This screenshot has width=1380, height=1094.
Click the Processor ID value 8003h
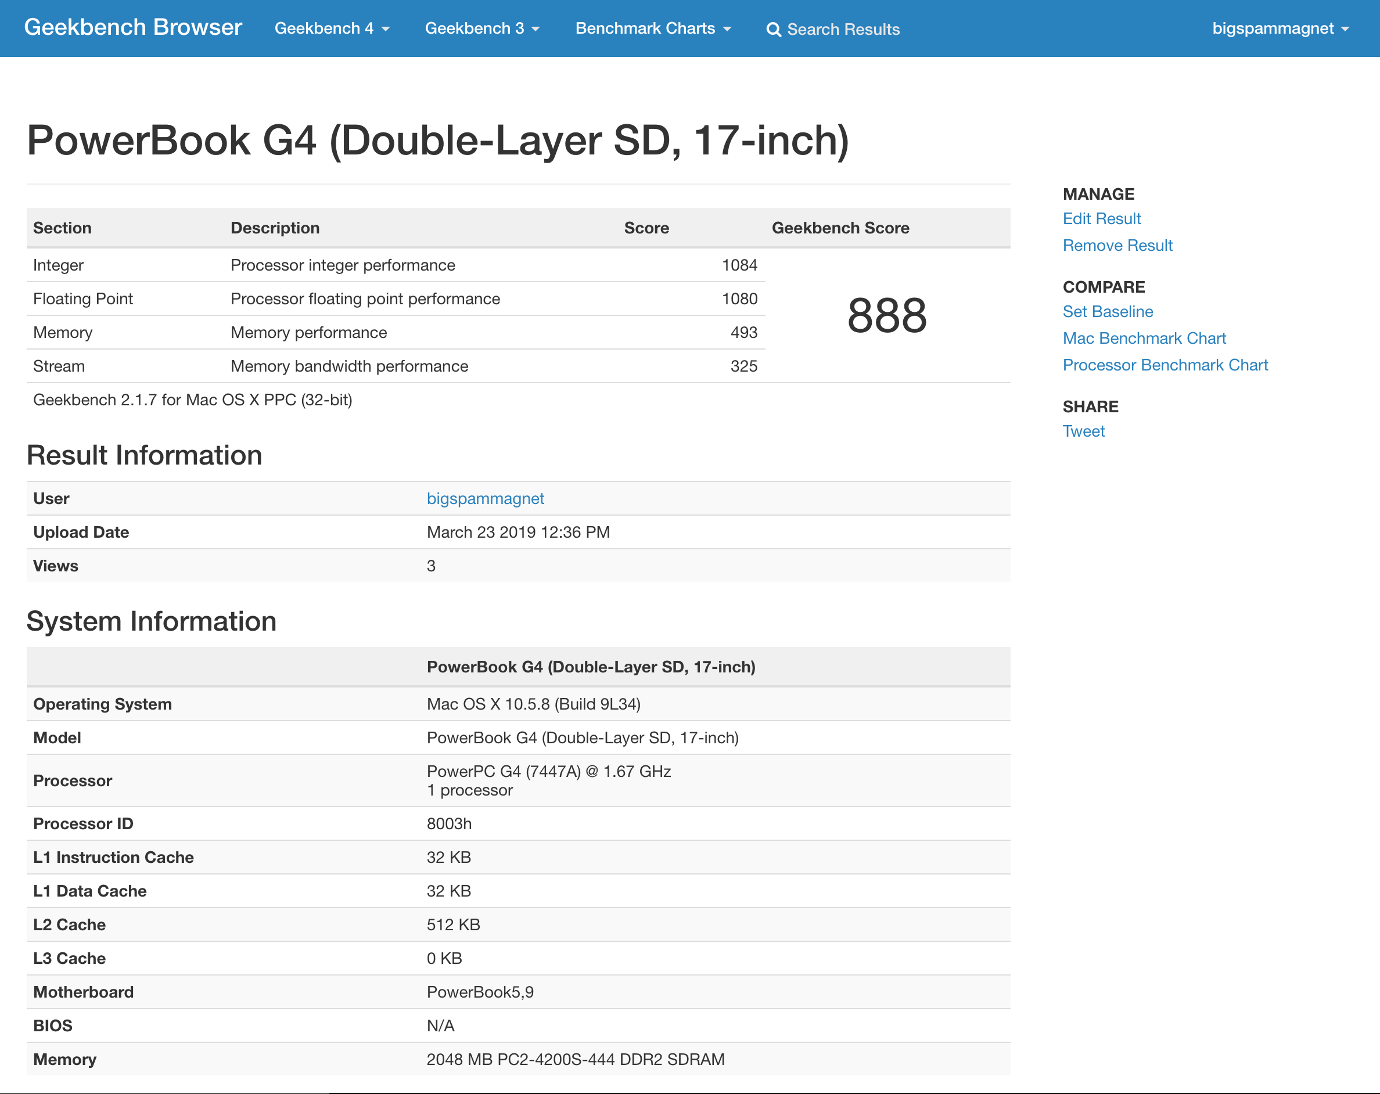coord(449,824)
